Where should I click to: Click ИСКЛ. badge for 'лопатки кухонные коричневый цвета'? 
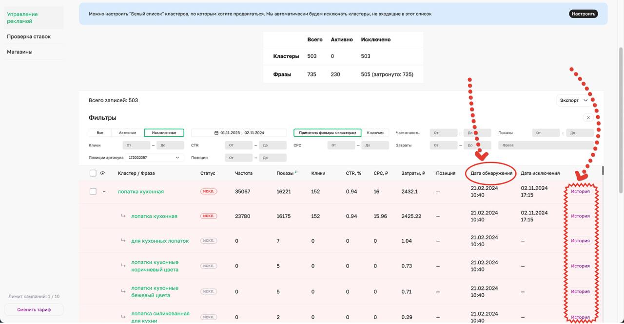coord(209,266)
